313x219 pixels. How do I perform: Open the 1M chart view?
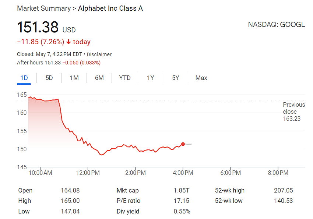(x=74, y=78)
